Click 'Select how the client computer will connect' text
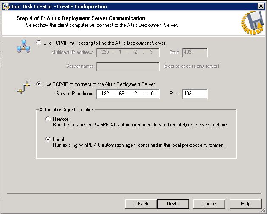Screen dimensions: 267x214 tap(102, 25)
